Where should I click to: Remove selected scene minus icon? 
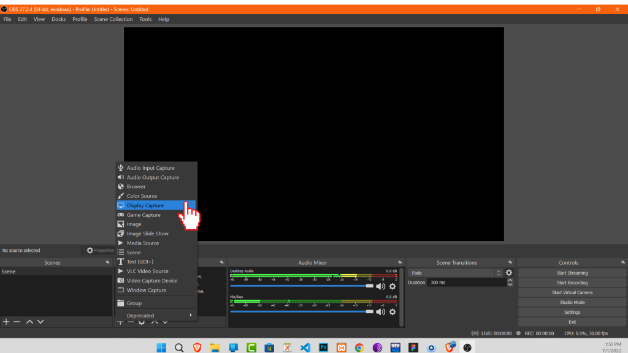[x=17, y=322]
